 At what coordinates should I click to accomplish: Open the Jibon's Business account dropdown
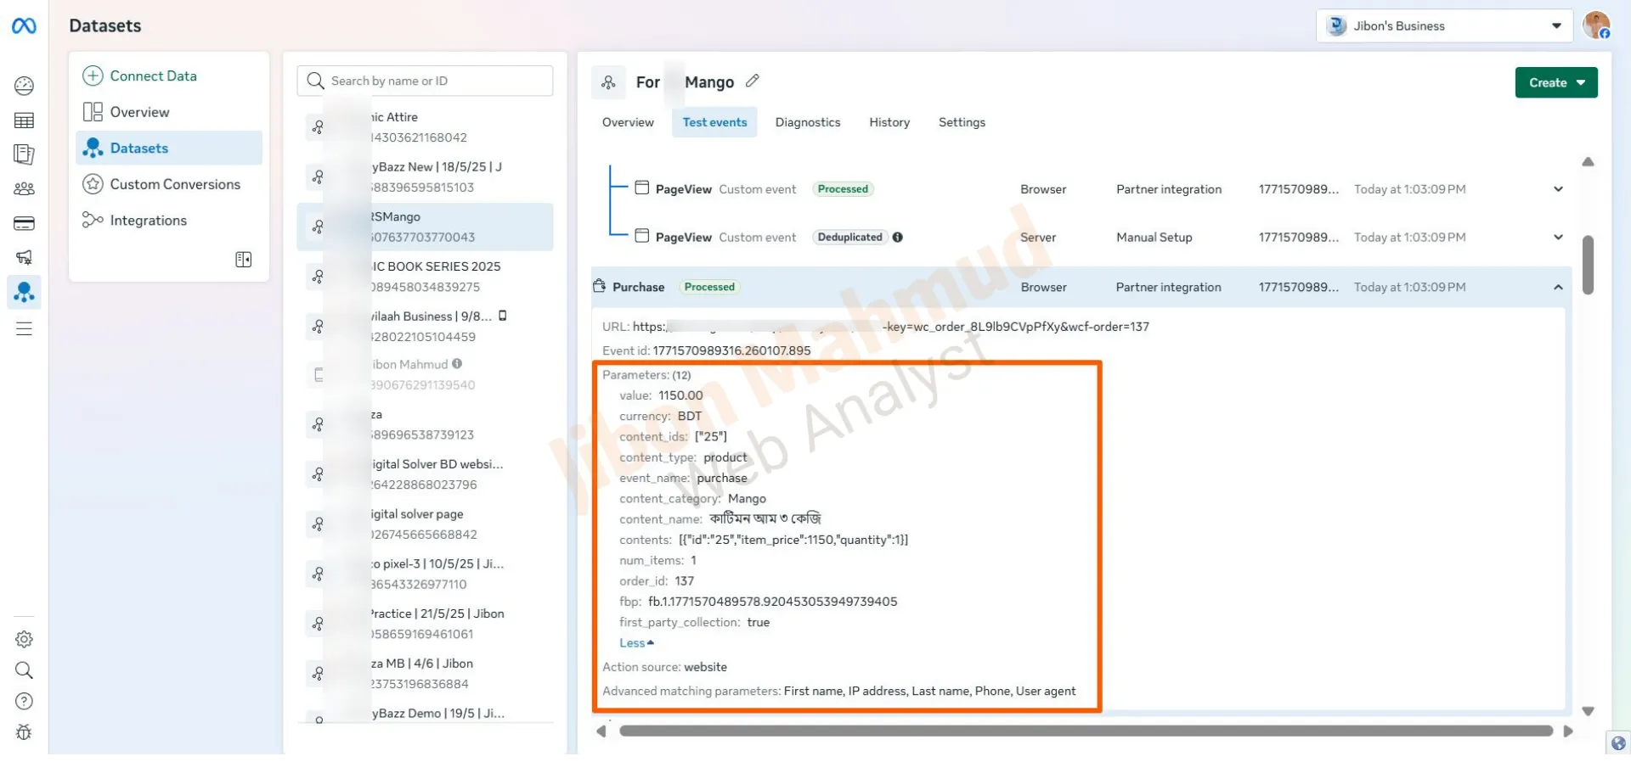coord(1444,26)
